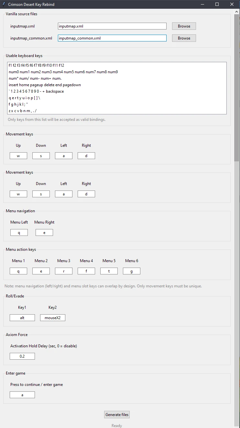Click 'Activation Hold Delay (sec, 0 = disable)' label

44,346
